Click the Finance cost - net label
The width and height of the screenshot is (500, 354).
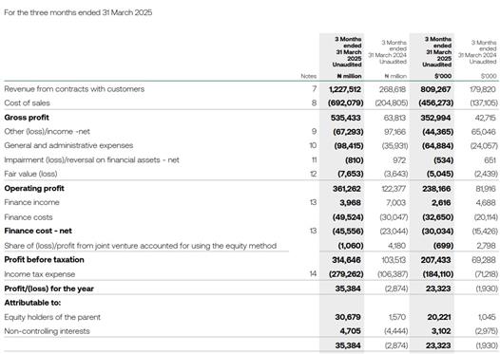click(x=38, y=231)
